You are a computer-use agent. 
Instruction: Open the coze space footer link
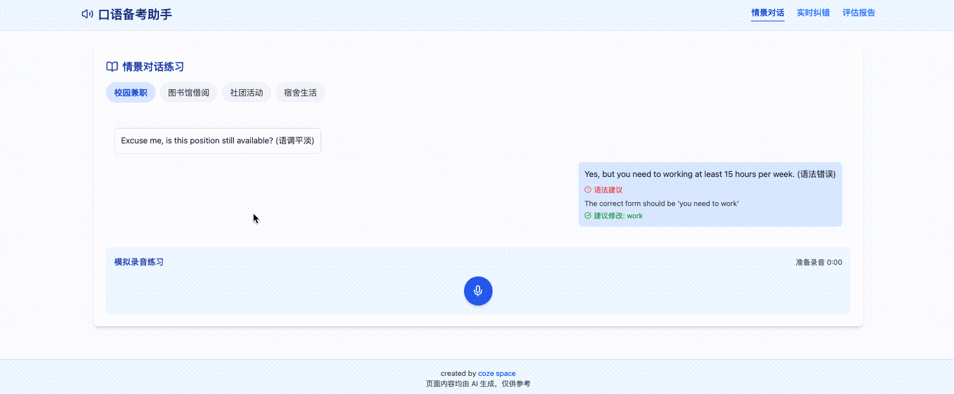496,373
